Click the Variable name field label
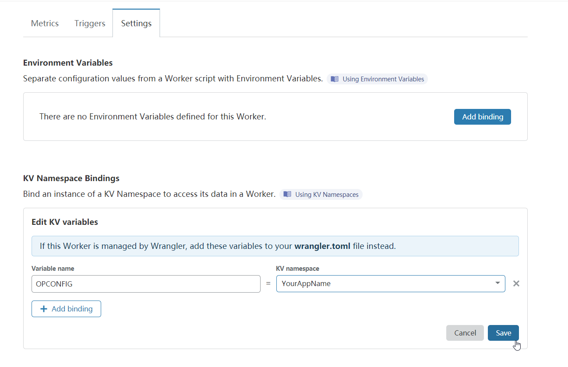The width and height of the screenshot is (568, 367). 53,269
